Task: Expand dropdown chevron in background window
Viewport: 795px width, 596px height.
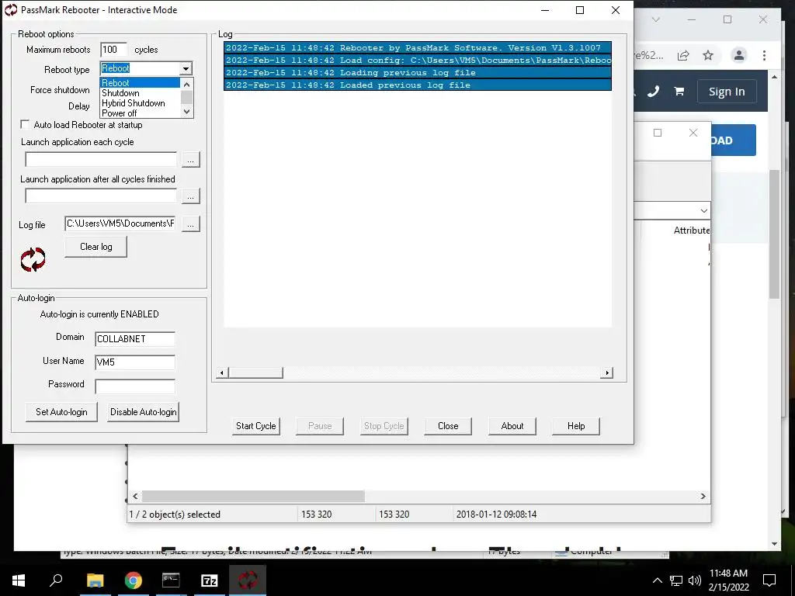Action: (x=703, y=211)
